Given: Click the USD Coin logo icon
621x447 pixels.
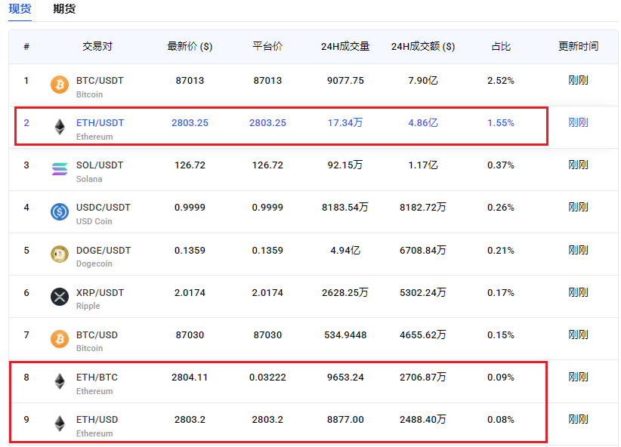Looking at the screenshot, I should (59, 212).
